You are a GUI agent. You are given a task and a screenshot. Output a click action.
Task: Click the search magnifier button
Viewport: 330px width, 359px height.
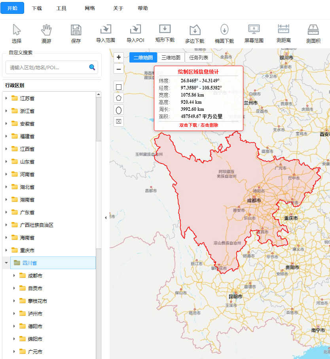tap(92, 67)
